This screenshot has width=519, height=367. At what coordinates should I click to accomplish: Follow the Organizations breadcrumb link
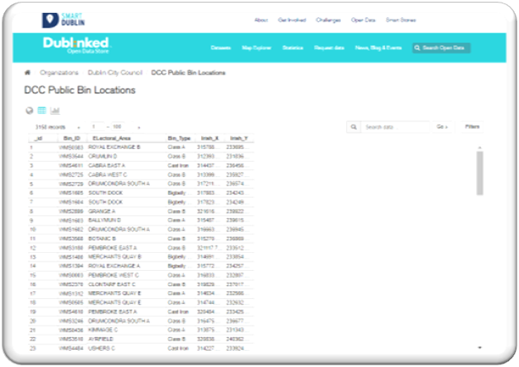[x=57, y=72]
